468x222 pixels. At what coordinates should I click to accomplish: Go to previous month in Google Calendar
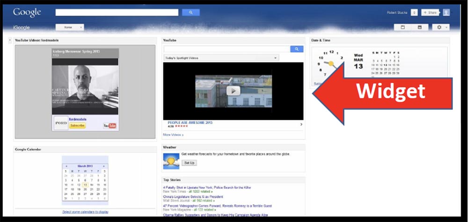[66, 166]
